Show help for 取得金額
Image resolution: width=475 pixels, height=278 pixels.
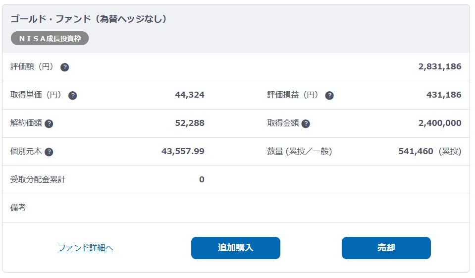[x=306, y=123]
